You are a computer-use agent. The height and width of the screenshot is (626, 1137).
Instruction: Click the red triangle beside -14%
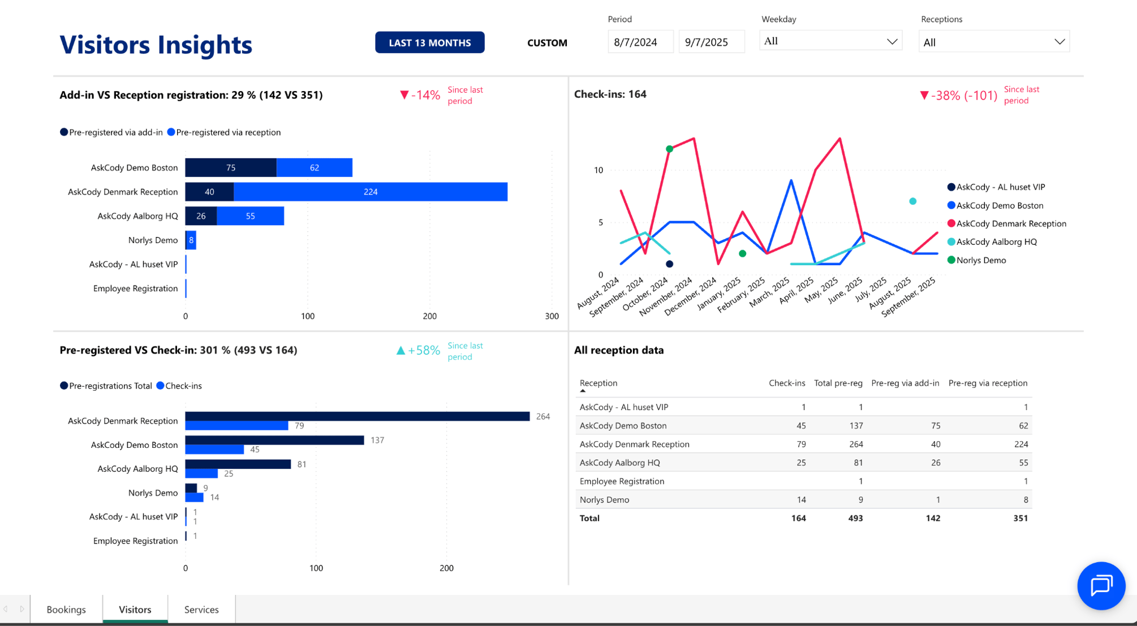tap(403, 94)
